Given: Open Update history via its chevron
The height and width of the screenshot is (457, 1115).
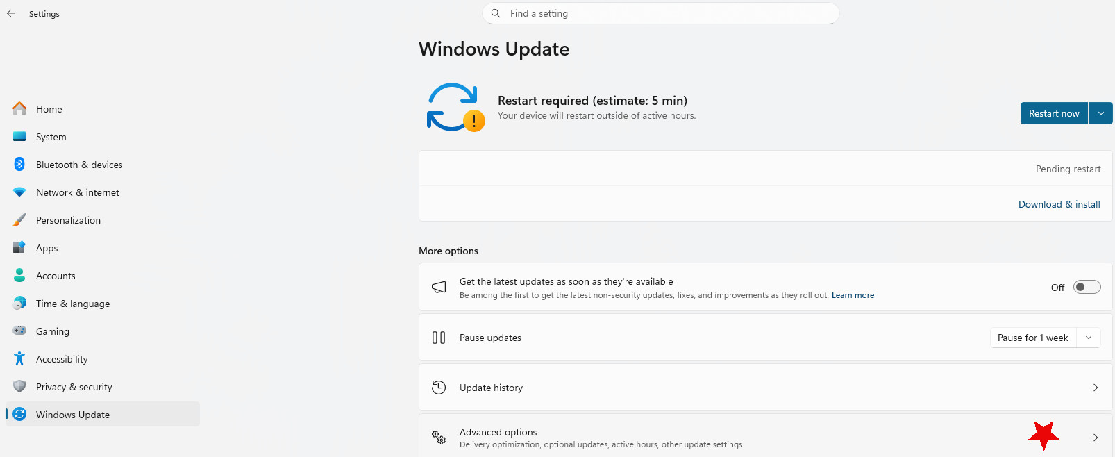Looking at the screenshot, I should coord(1096,388).
